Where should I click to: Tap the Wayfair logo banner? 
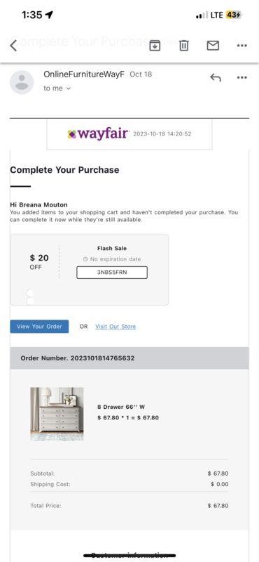[129, 134]
